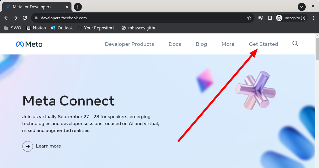The height and width of the screenshot is (168, 319).
Task: Click the Learn more link text
Action: (48, 146)
